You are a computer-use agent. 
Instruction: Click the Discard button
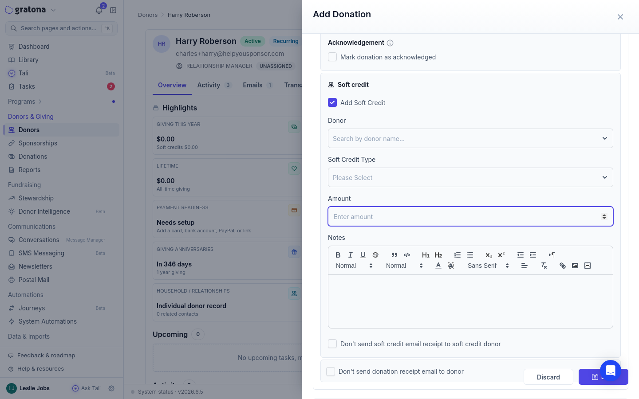click(x=548, y=377)
